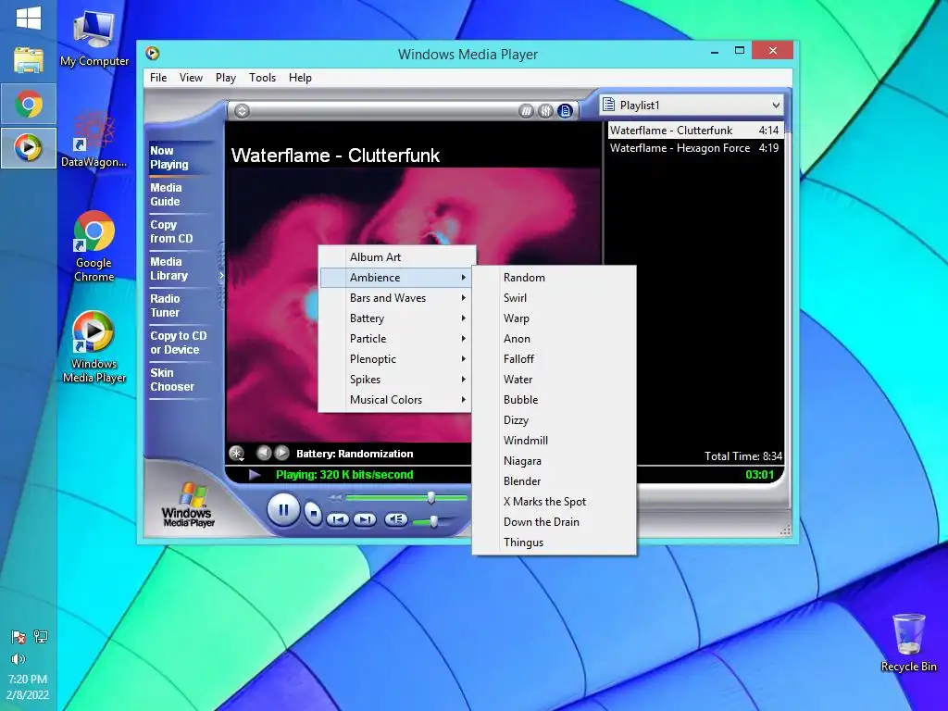The image size is (948, 711).
Task: Choose the Windmill visualization
Action: click(554, 440)
